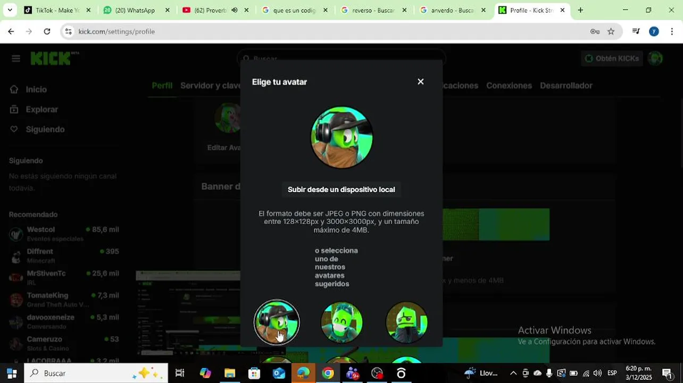Bookmark this page with star
683x383 pixels.
[611, 31]
